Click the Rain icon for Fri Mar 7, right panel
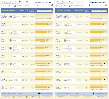This screenshot has height=99, width=109. (x=65, y=41)
